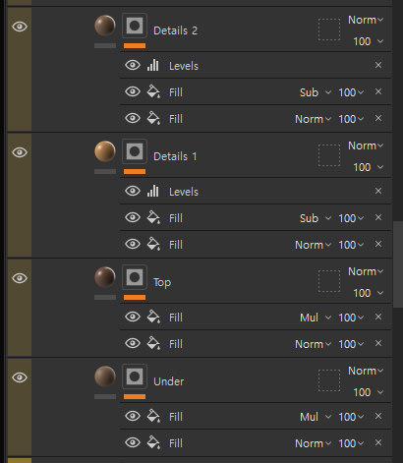This screenshot has width=403, height=463.
Task: Select the Mul fill bucket icon under Top
Action: [153, 318]
